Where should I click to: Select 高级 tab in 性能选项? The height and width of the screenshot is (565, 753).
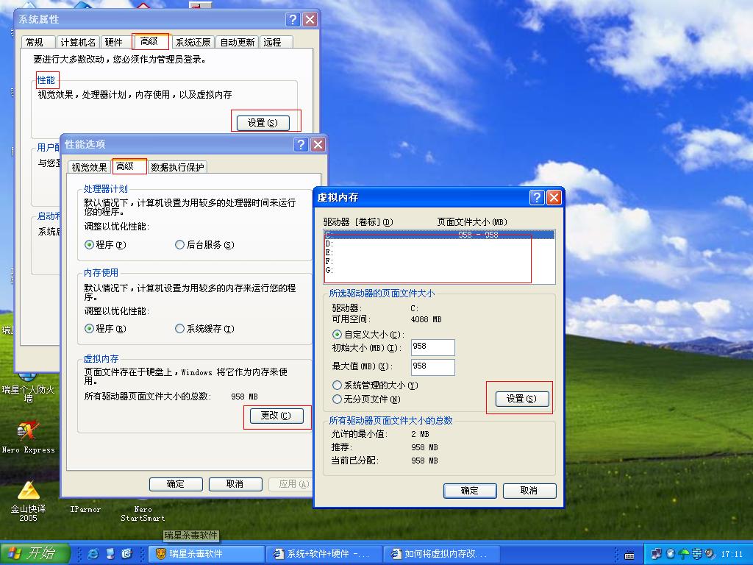point(129,166)
